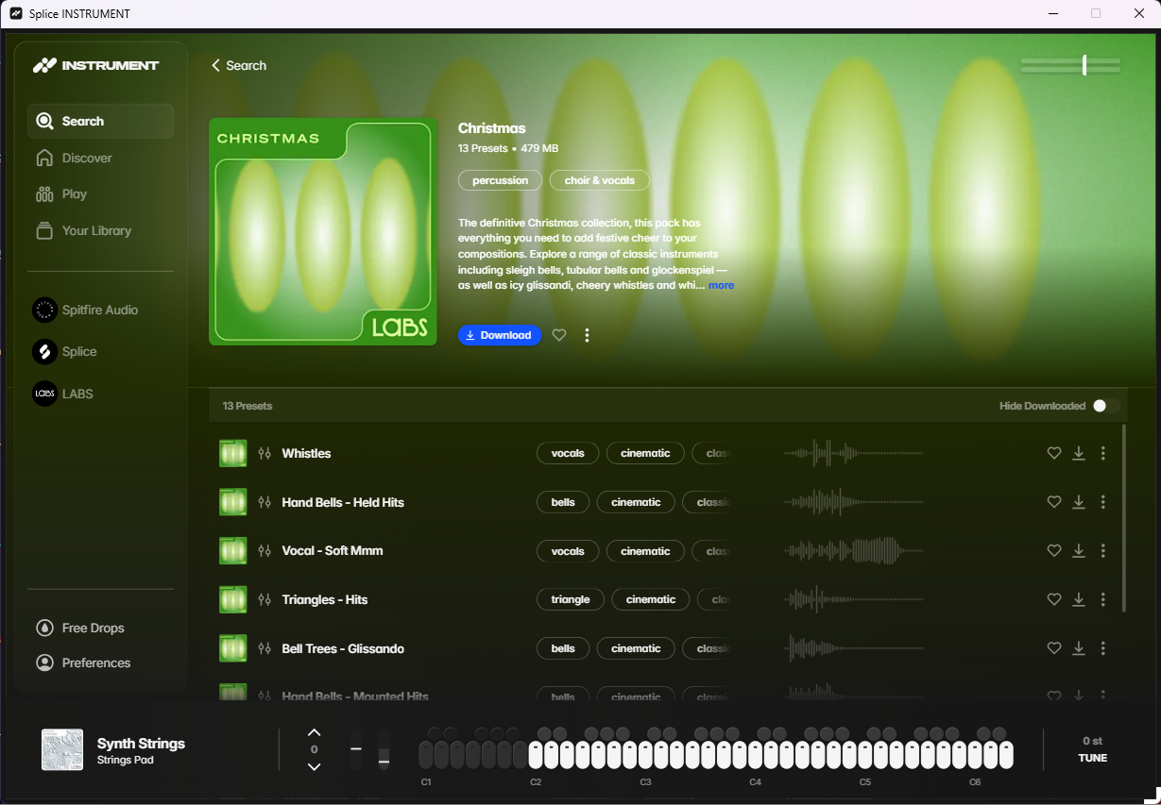Favorite the Whistles preset
Viewport: 1161px width, 805px height.
[x=1054, y=453]
